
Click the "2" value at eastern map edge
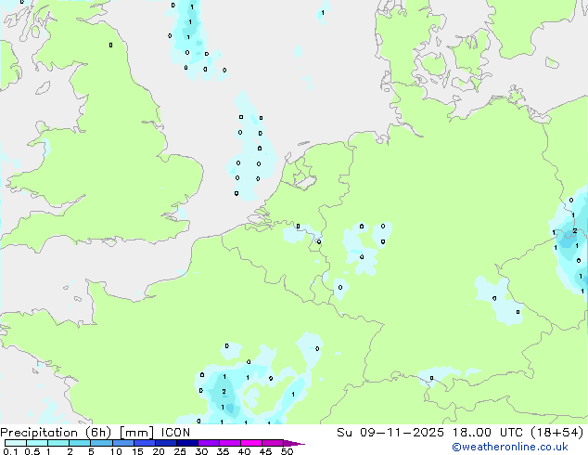coord(575,231)
